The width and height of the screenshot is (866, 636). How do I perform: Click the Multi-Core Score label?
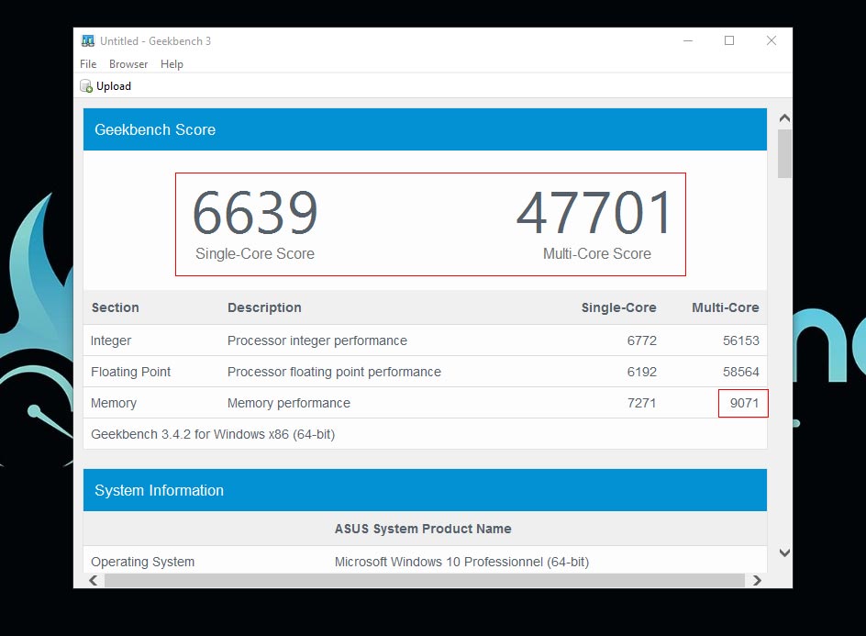click(x=597, y=253)
